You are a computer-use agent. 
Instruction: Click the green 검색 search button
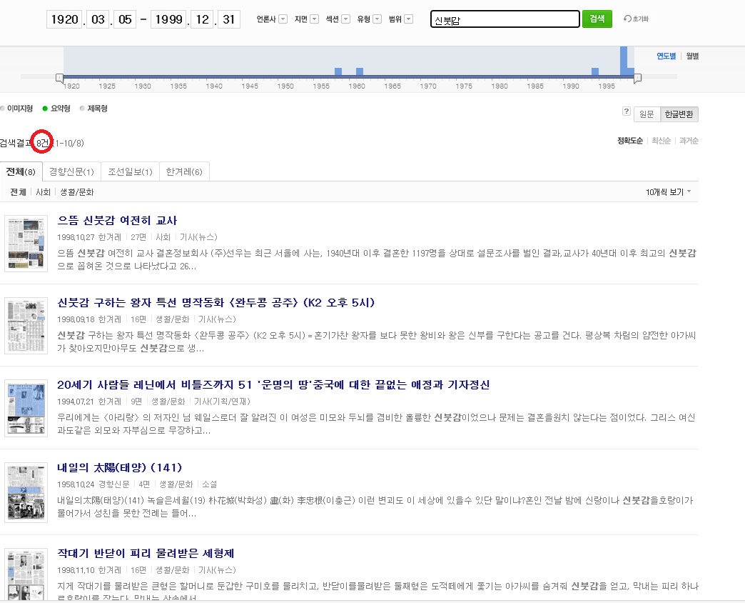(x=597, y=19)
